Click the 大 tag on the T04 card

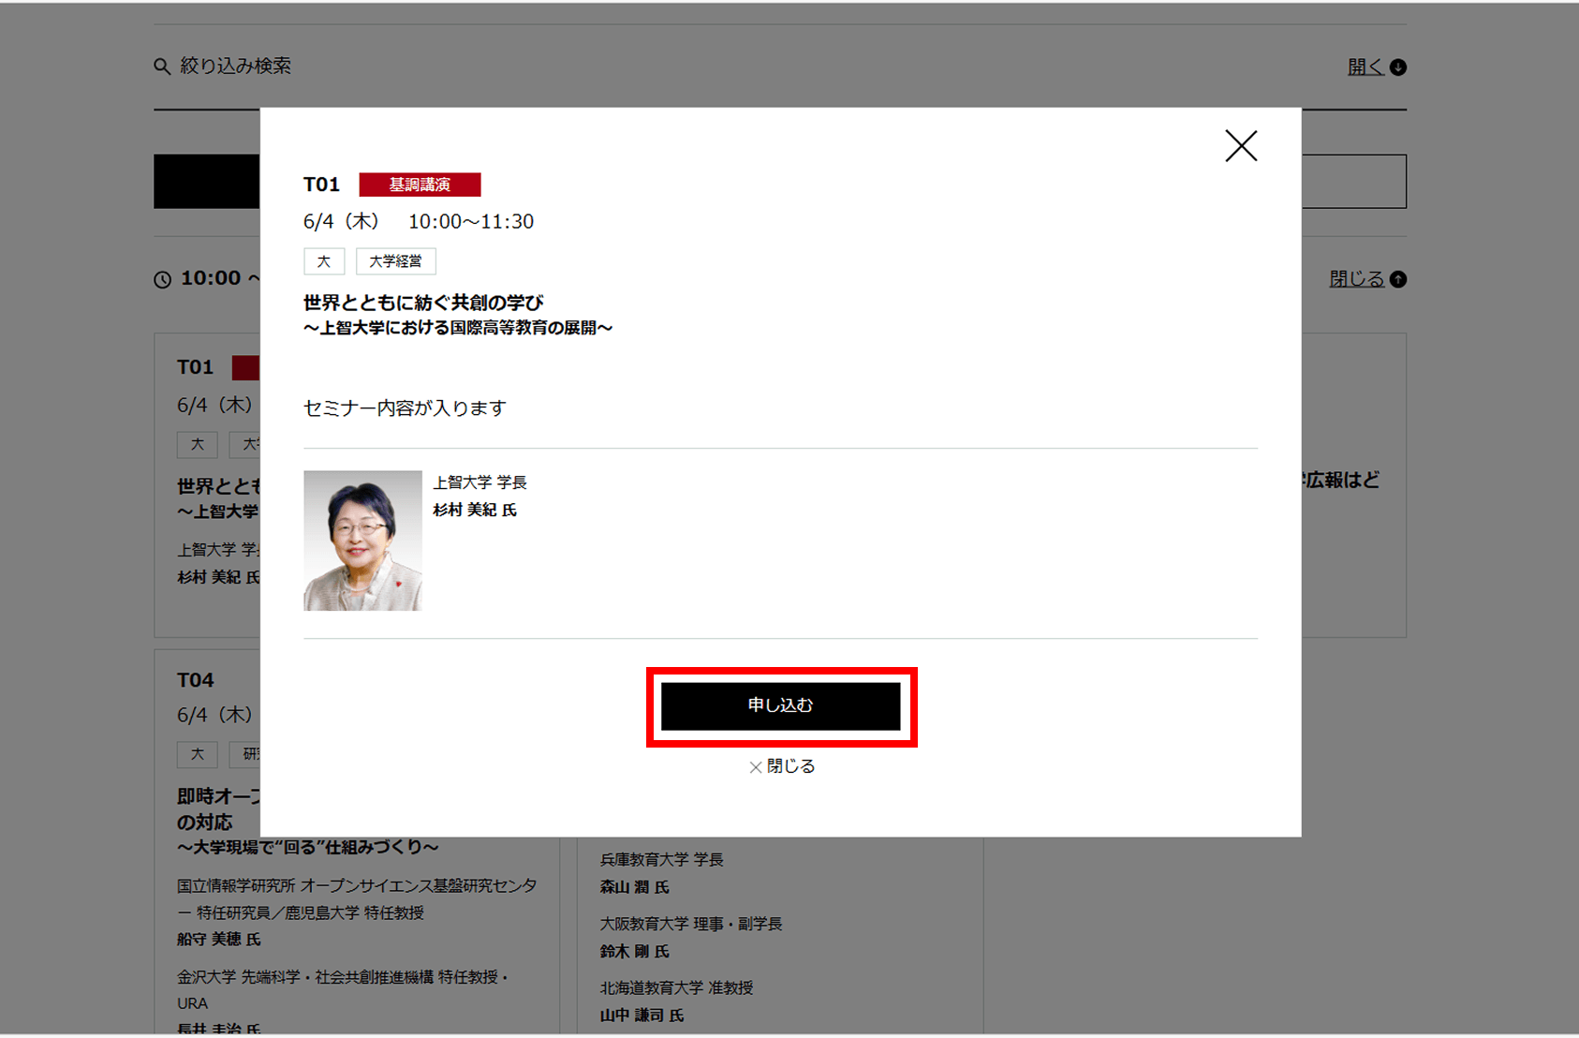point(198,754)
